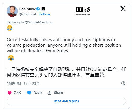Like the tweet with the heart icon
The width and height of the screenshot is (132, 110).
click(x=10, y=93)
